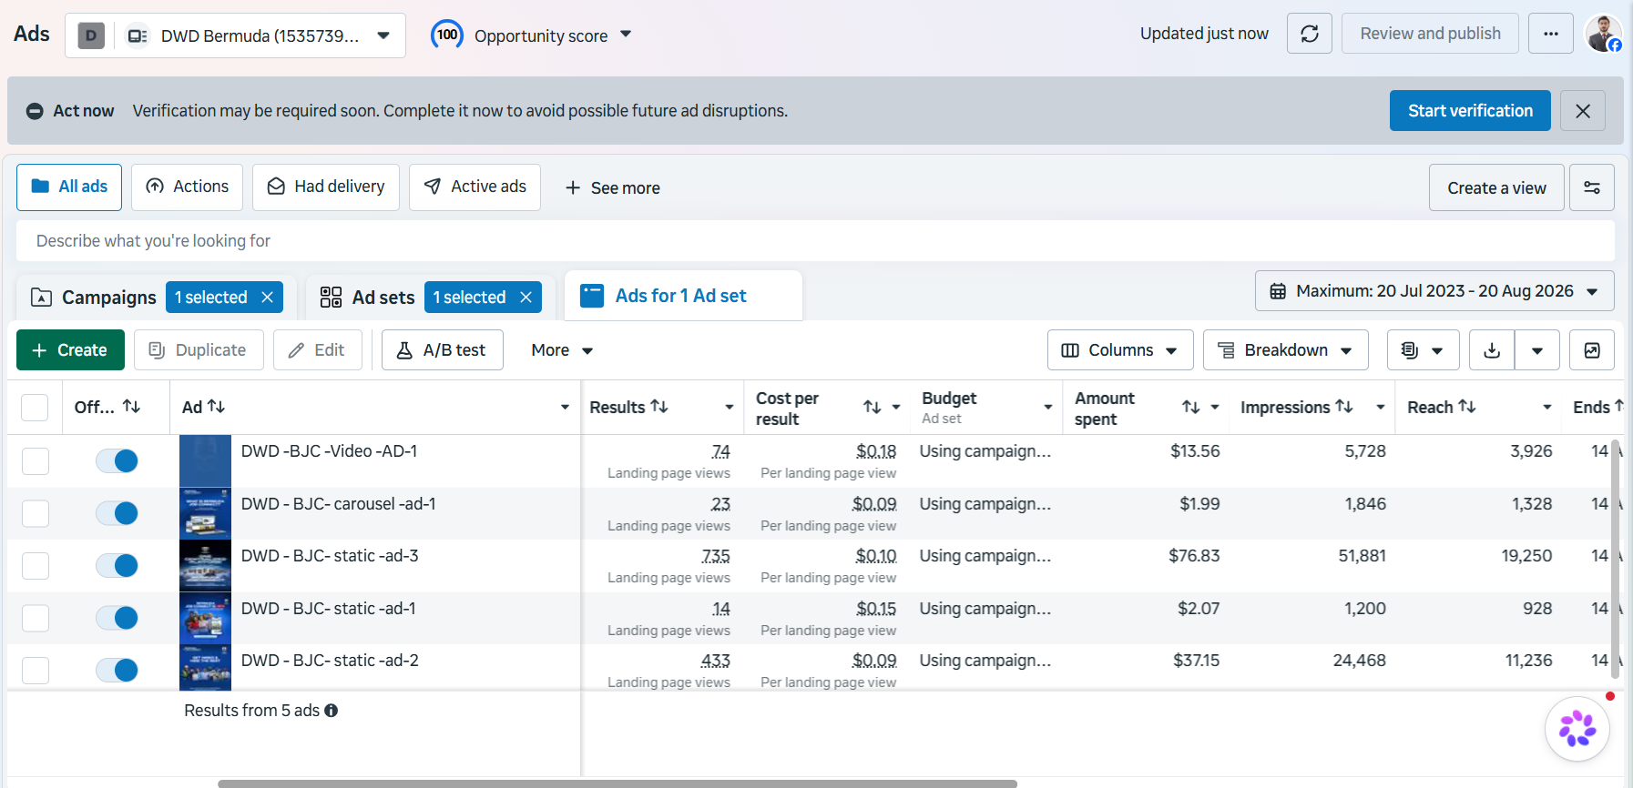Sort by Cost per result arrows
This screenshot has width=1633, height=788.
(x=873, y=408)
